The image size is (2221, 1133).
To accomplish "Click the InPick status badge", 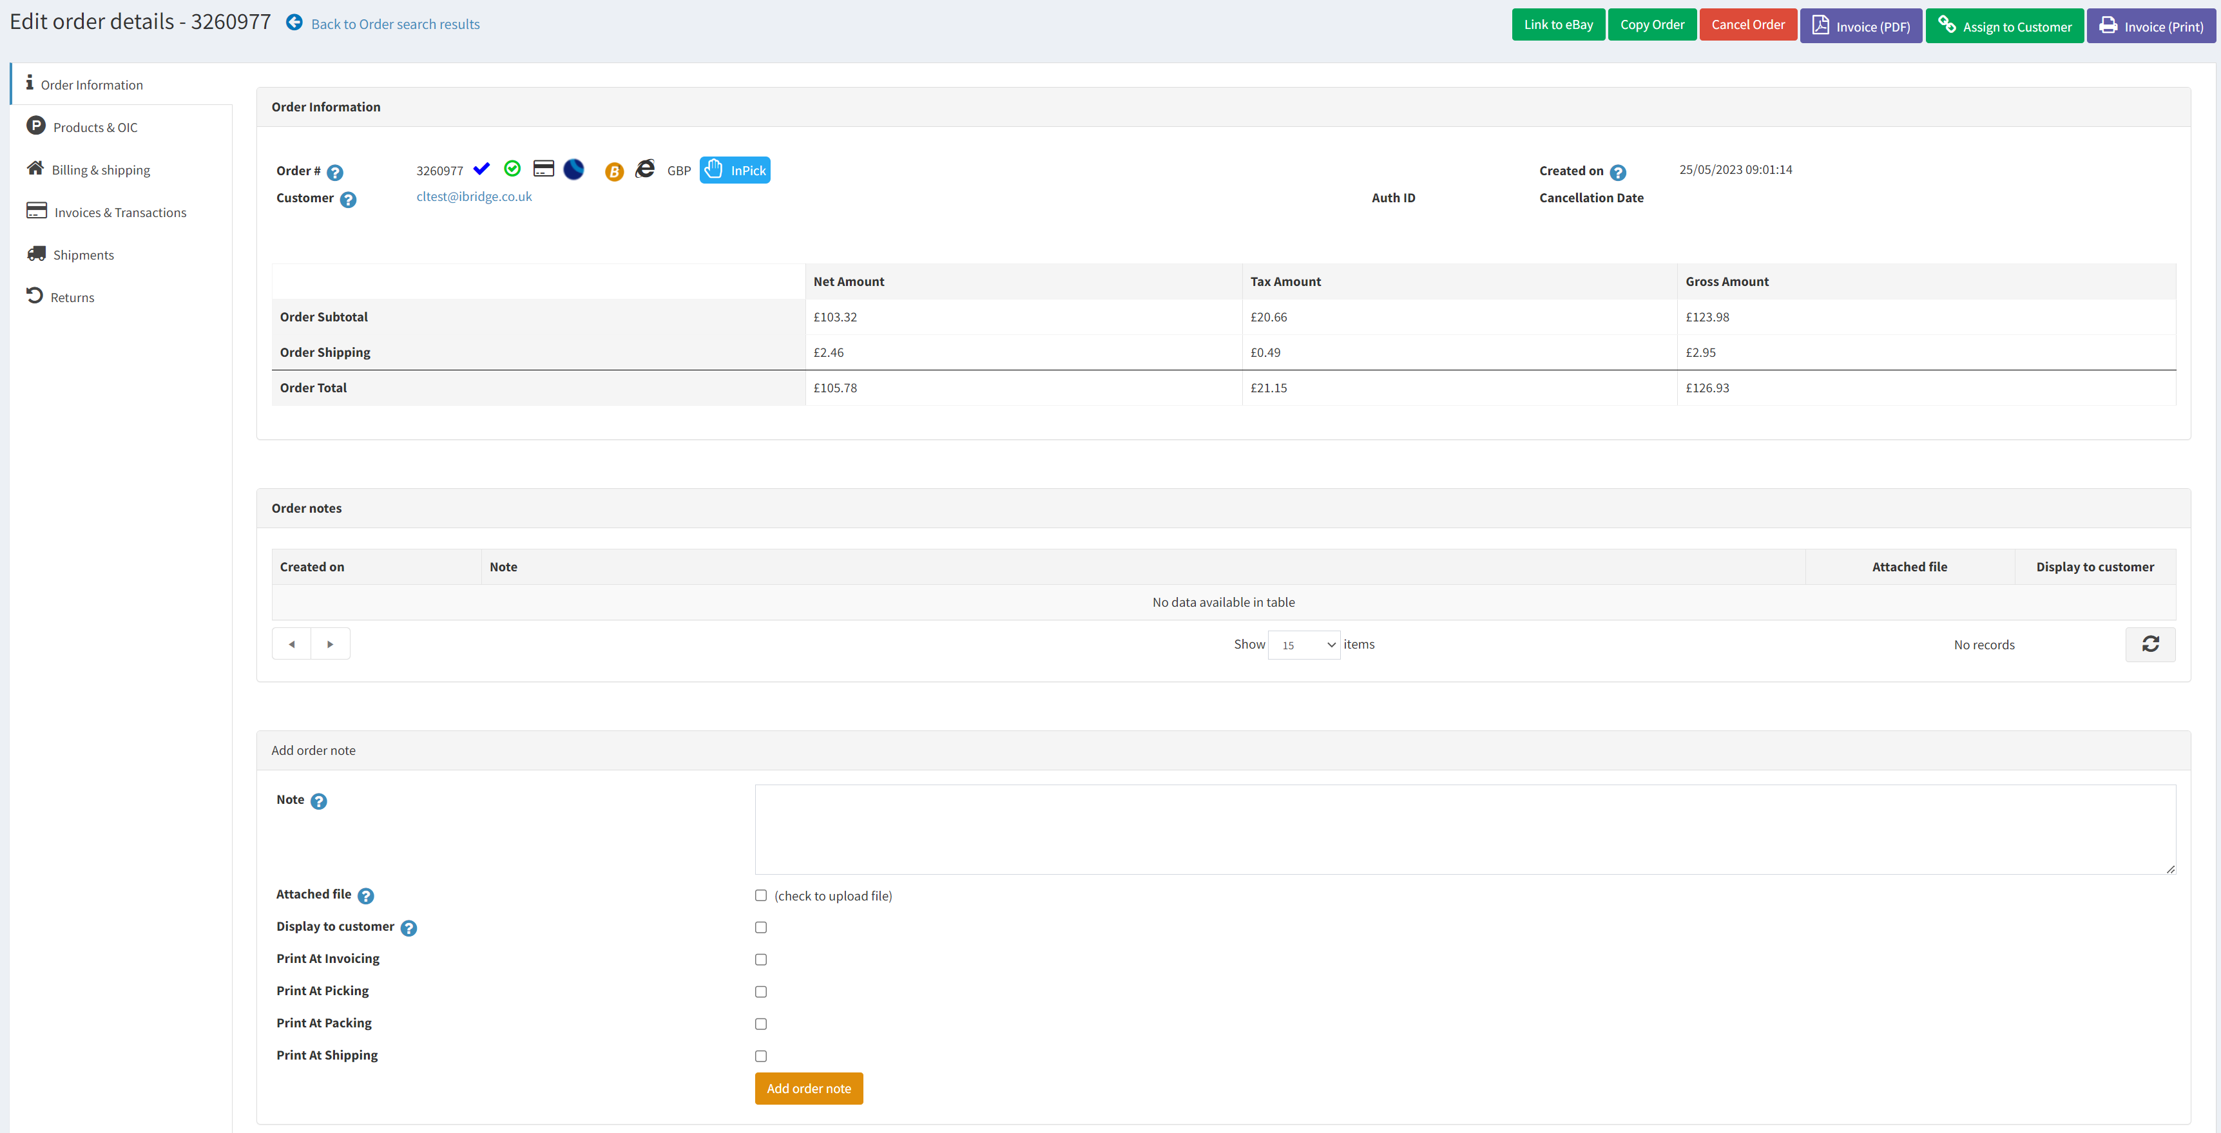I will pos(735,170).
